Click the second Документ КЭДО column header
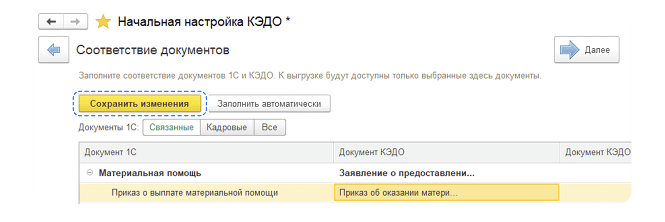The height and width of the screenshot is (222, 665). [x=596, y=152]
